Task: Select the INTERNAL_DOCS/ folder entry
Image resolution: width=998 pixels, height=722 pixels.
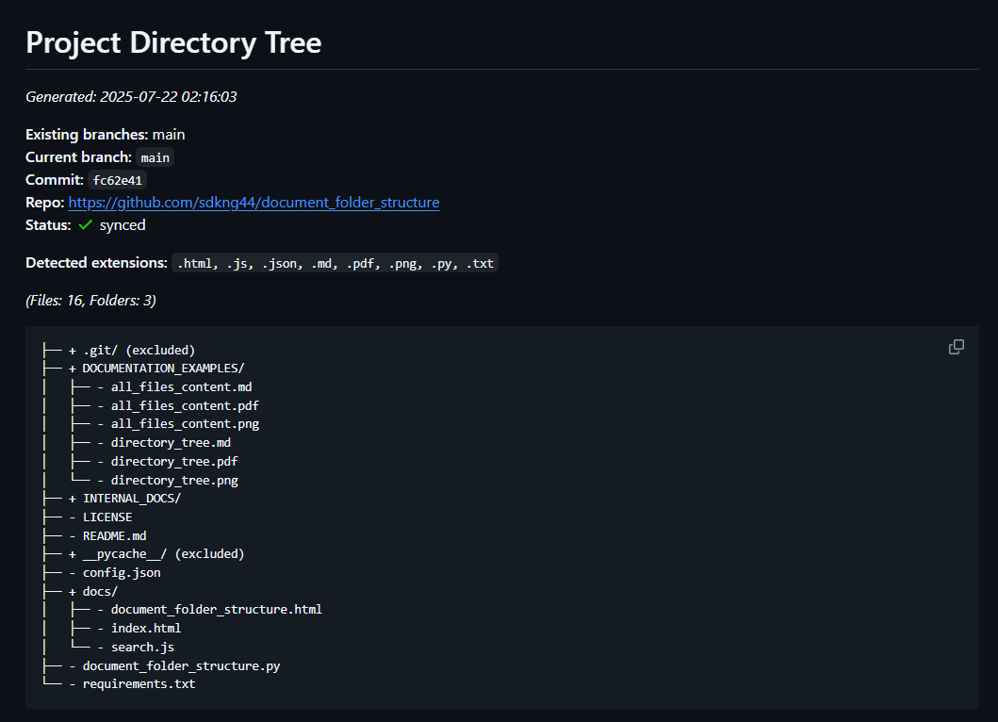Action: (131, 499)
